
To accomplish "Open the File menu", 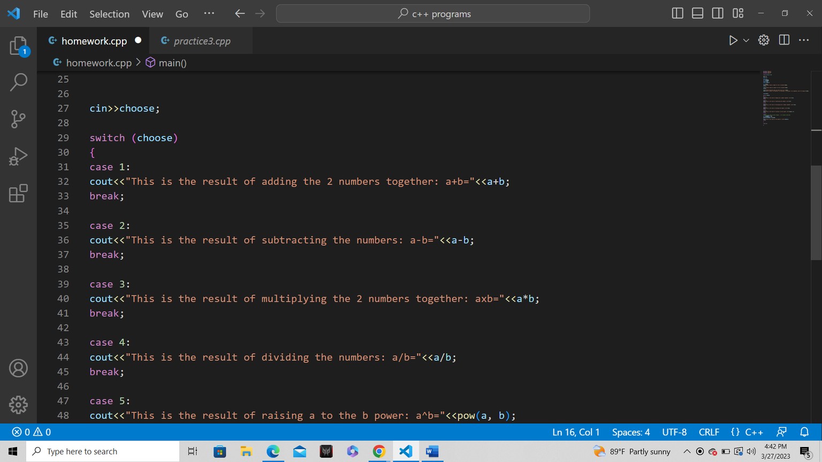I will [x=41, y=14].
